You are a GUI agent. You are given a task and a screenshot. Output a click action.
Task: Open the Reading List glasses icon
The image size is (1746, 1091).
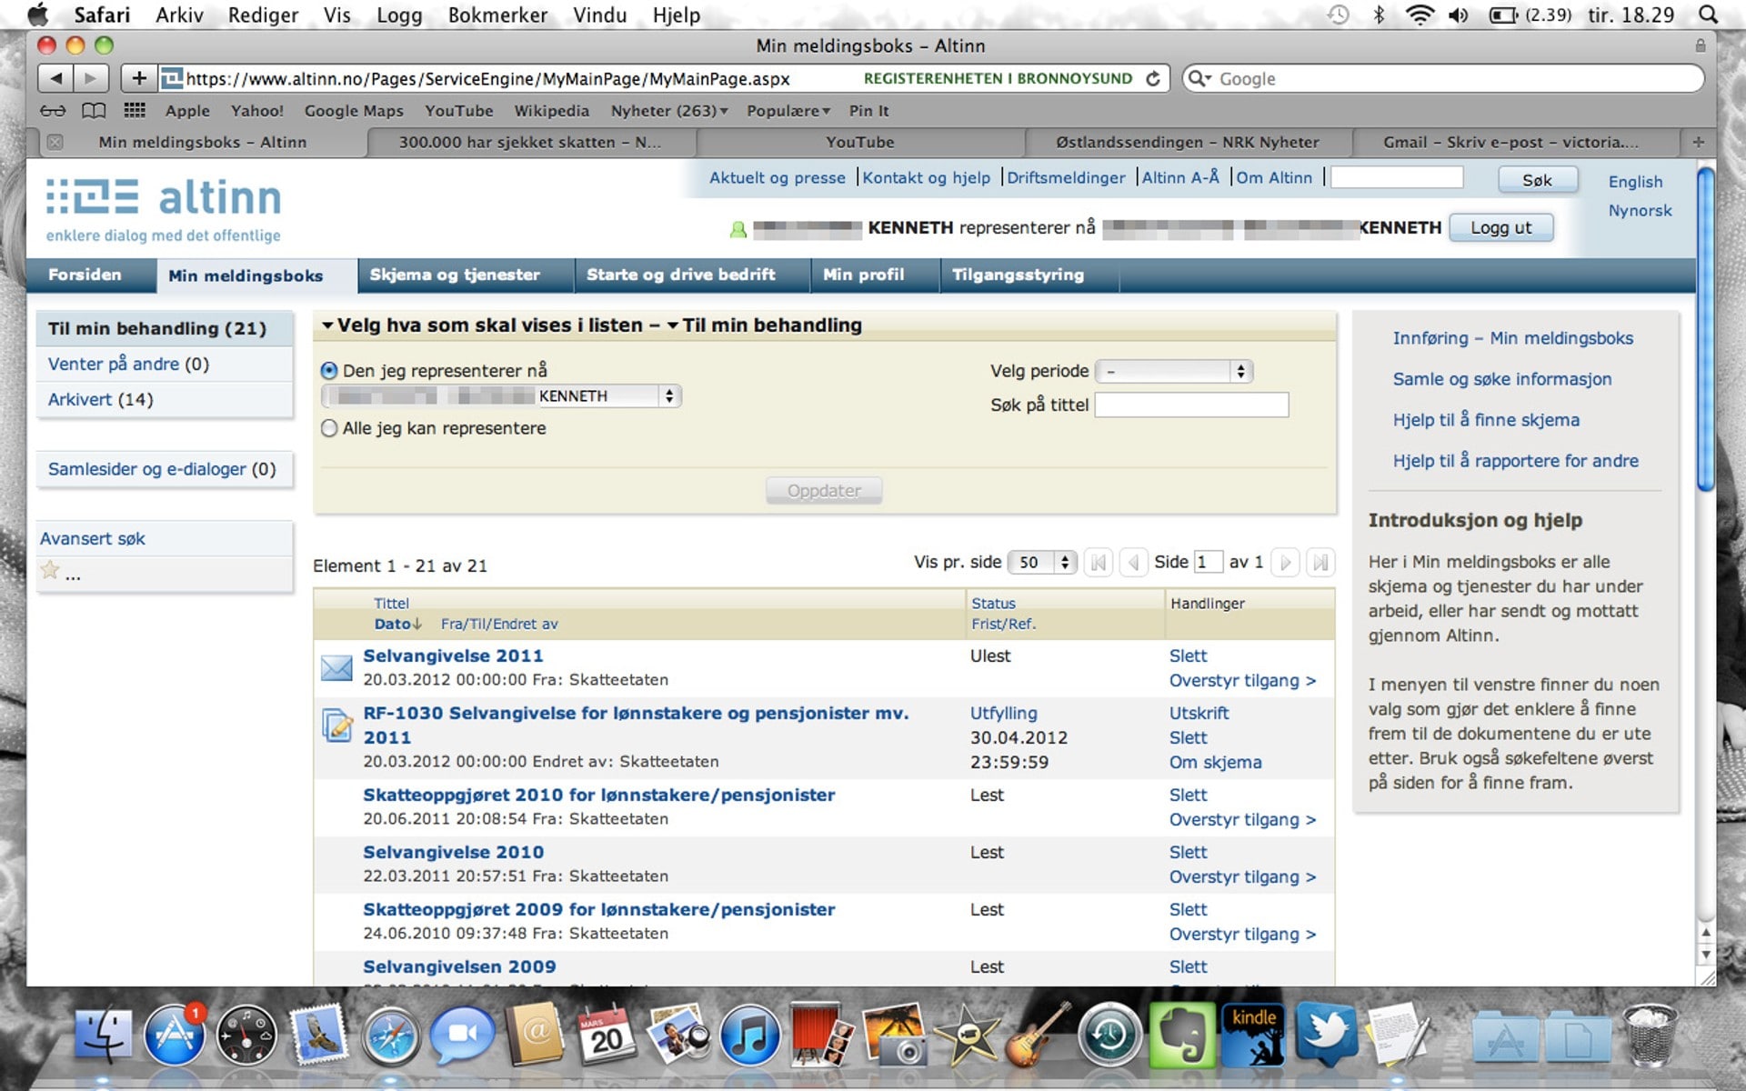click(53, 111)
